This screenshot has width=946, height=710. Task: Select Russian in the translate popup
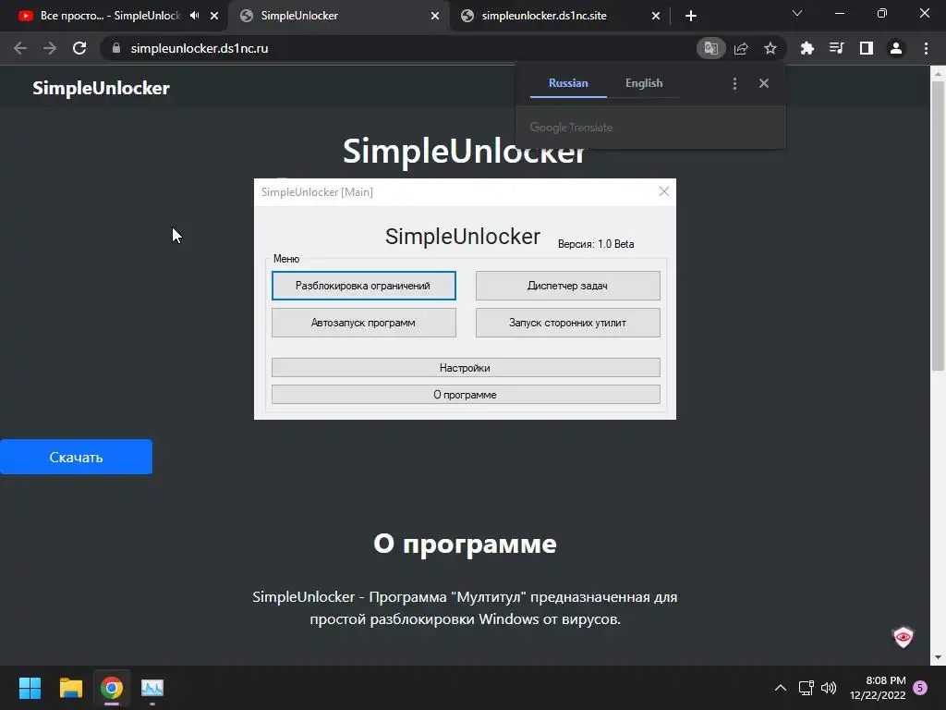(568, 83)
